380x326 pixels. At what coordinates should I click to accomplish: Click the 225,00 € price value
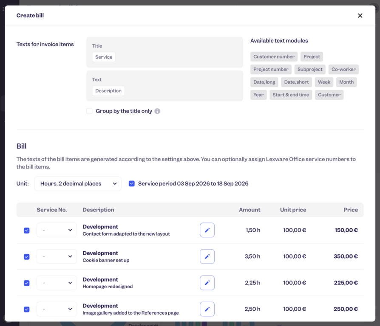(x=346, y=283)
